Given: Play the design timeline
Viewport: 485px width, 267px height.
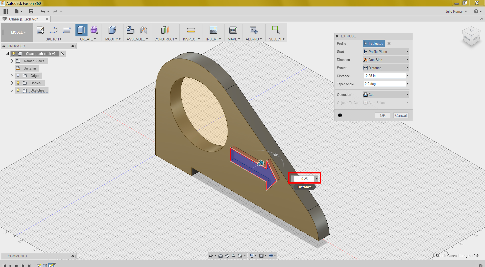Looking at the screenshot, I should [x=23, y=266].
